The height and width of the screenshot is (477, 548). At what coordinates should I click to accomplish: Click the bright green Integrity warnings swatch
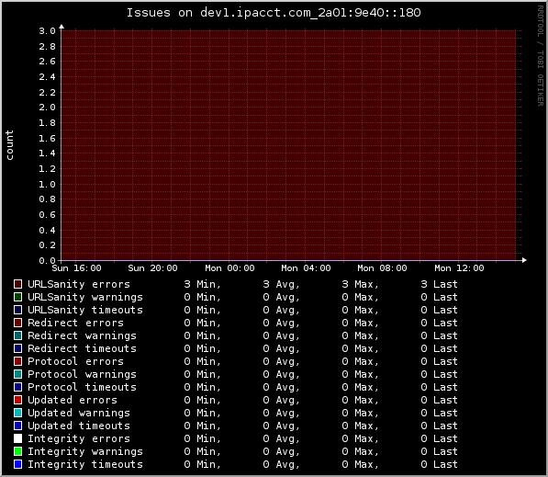(x=17, y=451)
